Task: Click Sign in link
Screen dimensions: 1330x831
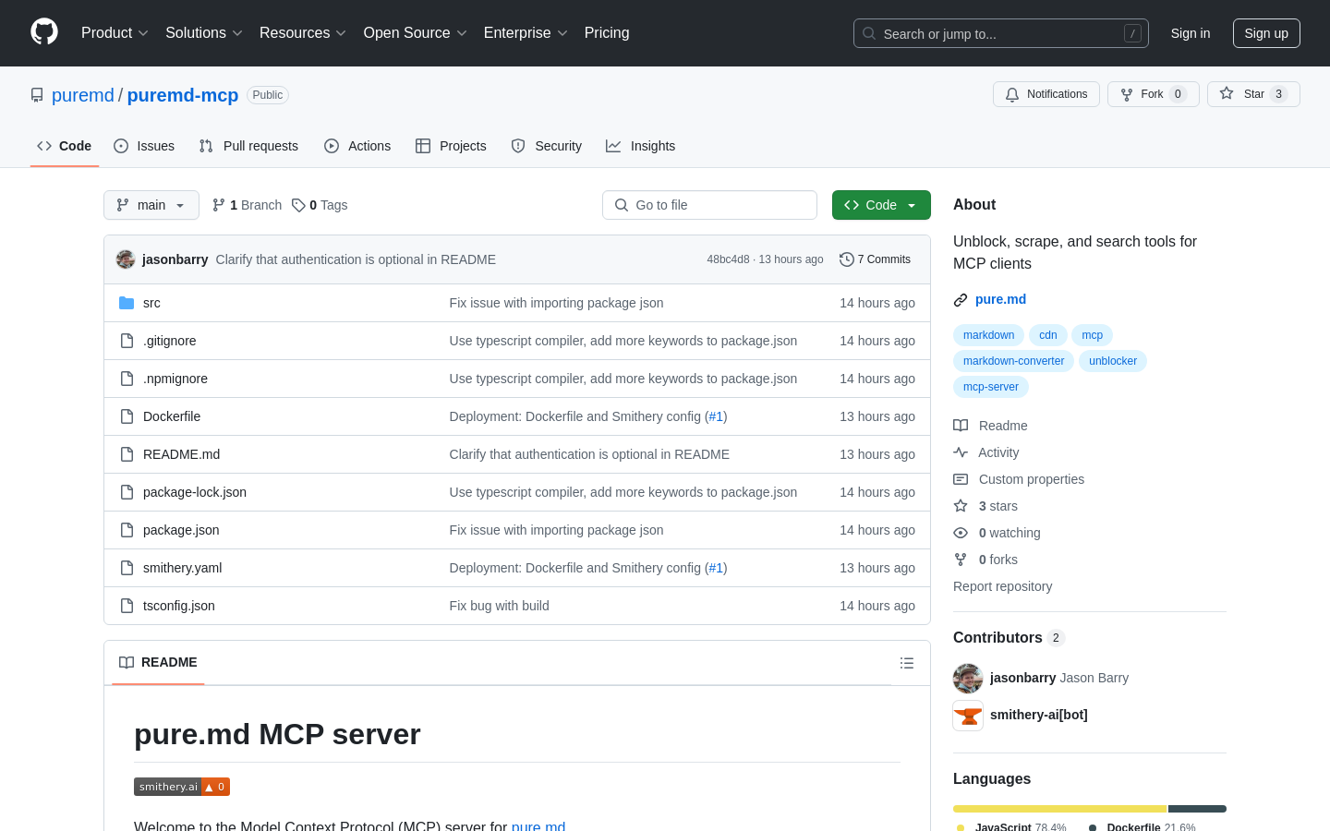Action: coord(1191,33)
